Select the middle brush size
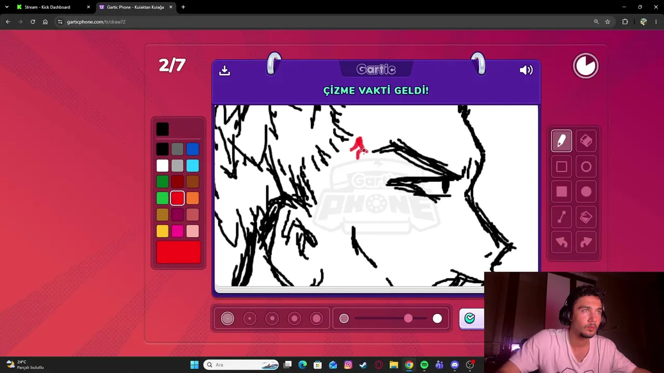 pos(272,319)
